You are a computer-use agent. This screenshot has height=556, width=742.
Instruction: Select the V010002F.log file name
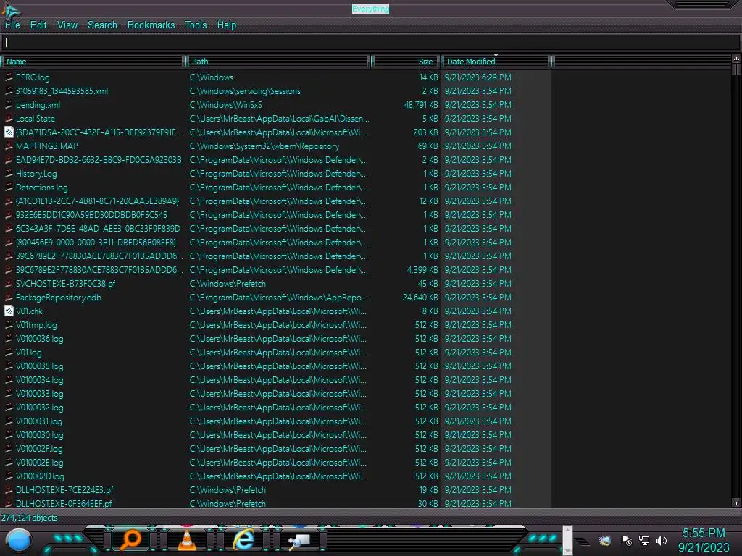[39, 449]
